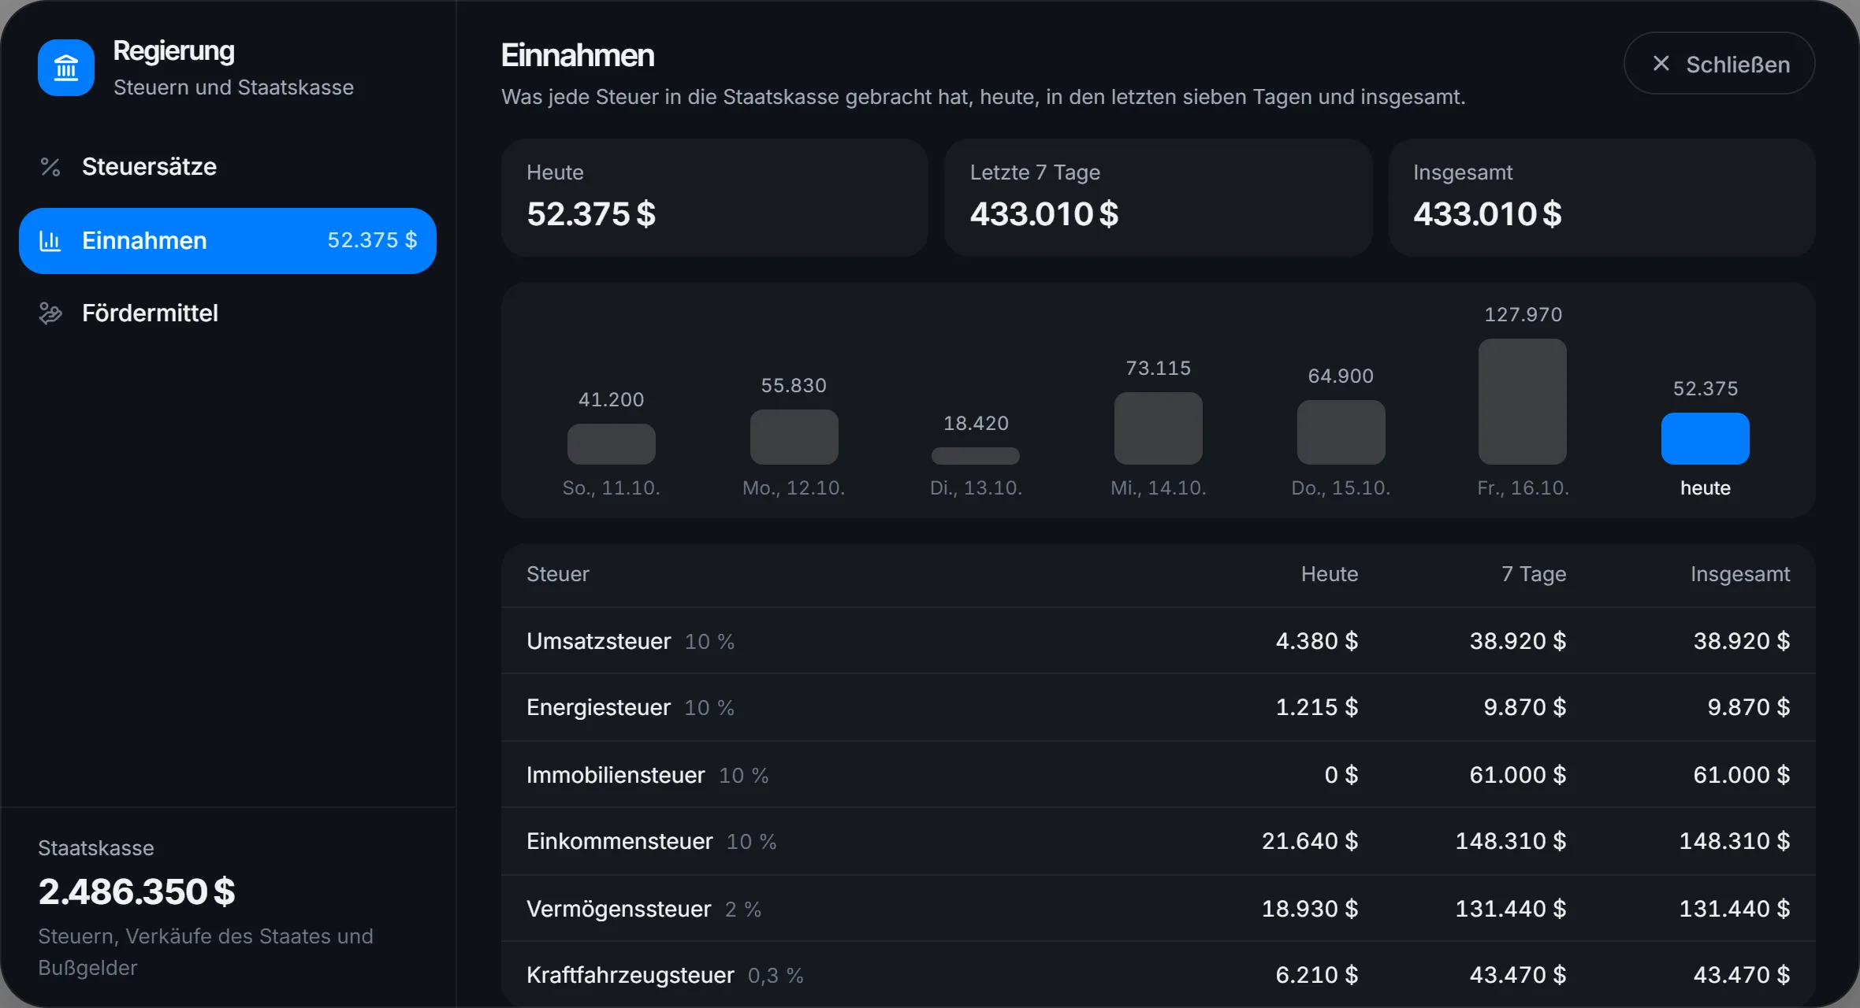The width and height of the screenshot is (1860, 1008).
Task: Click the percent icon beside Steuersätze
Action: pyautogui.click(x=50, y=167)
